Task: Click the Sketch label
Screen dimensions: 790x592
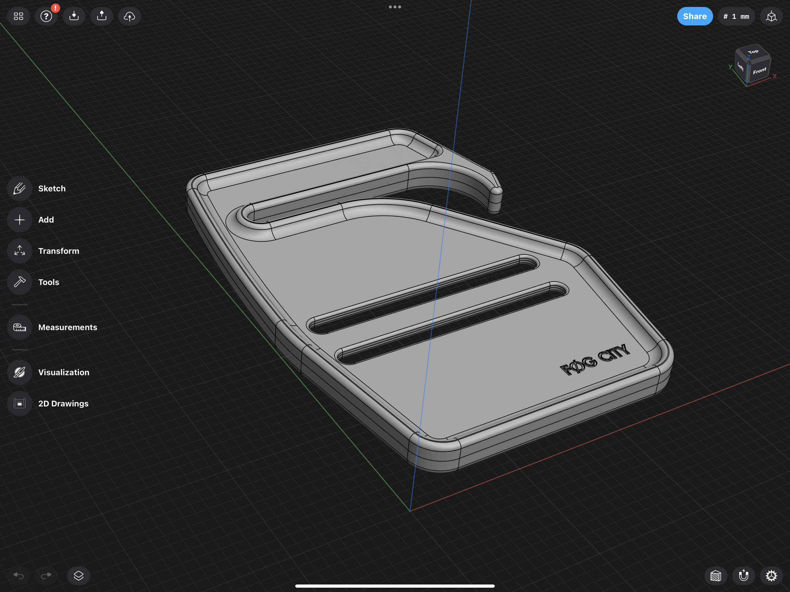Action: pyautogui.click(x=52, y=188)
